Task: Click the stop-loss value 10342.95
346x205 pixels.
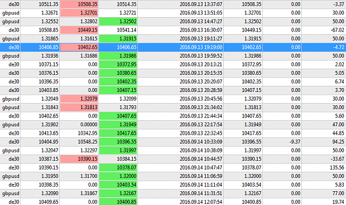Action: click(x=87, y=133)
